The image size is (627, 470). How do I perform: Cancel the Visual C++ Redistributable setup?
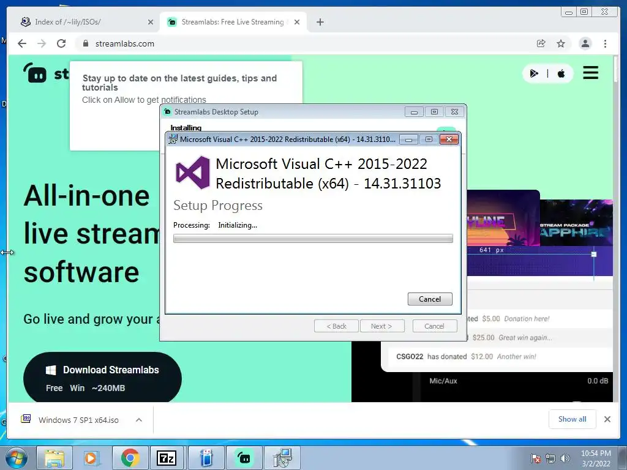[430, 299]
